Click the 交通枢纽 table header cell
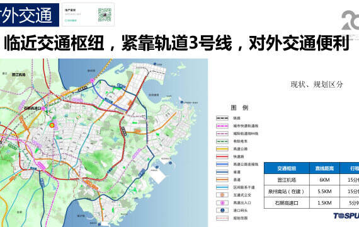Viewport: 359px width, 227px height. coord(287,168)
